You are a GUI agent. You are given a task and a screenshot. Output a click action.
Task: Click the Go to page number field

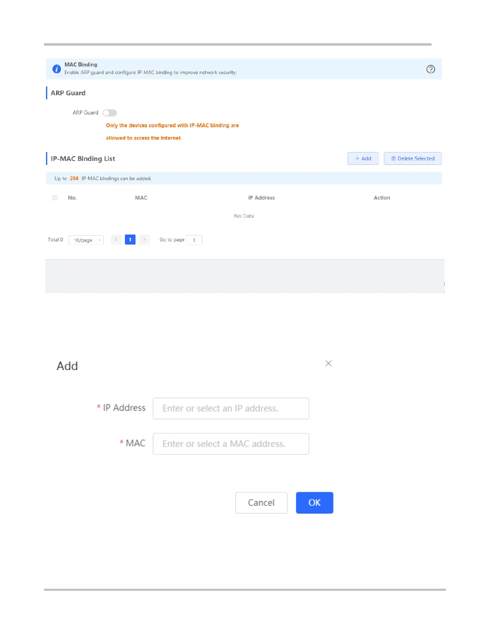coord(194,240)
